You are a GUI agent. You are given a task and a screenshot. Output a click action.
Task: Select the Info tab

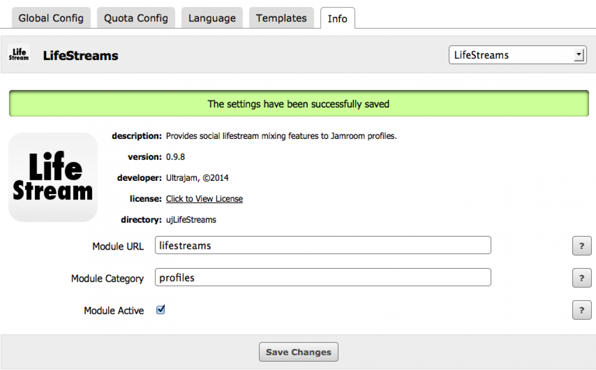338,18
